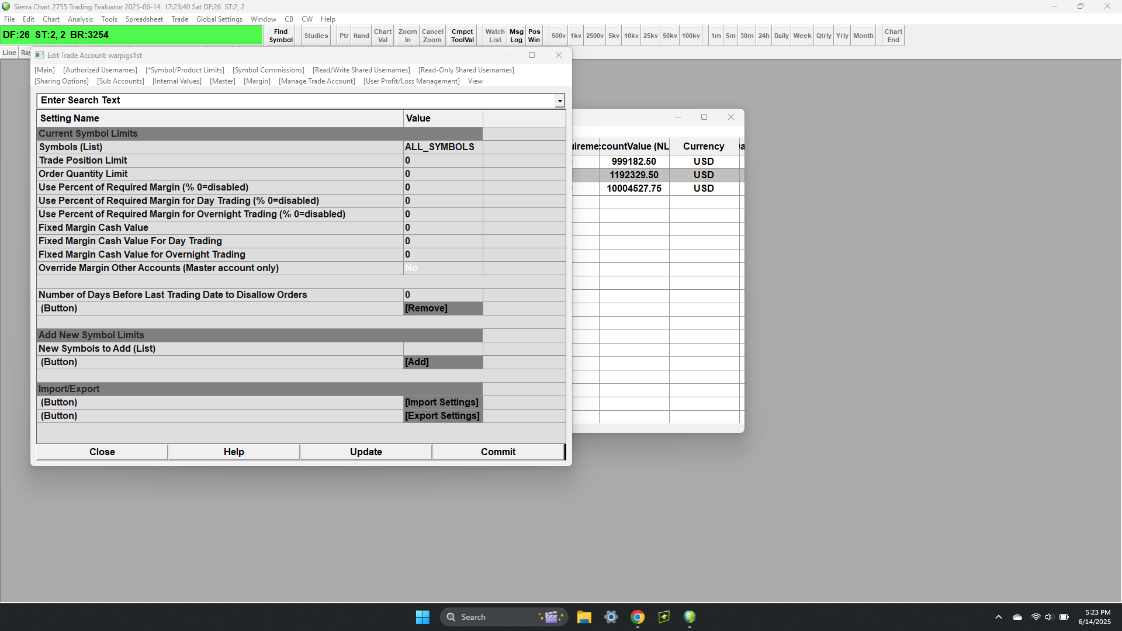Switch the chart to 5m timeframe
Image resolution: width=1122 pixels, height=631 pixels.
(x=730, y=36)
